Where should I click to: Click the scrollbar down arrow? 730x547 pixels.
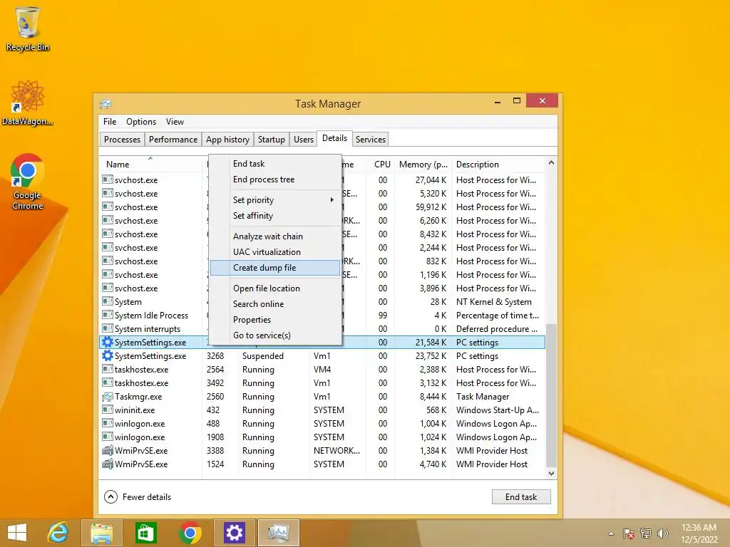551,474
